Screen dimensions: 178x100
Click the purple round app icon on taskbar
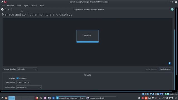[45, 98]
